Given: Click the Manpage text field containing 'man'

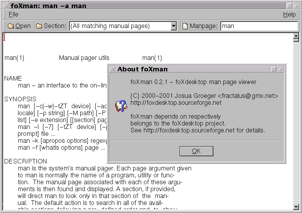Looking at the screenshot, I should 259,26.
